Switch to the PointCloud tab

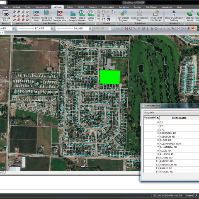[x=151, y=7]
